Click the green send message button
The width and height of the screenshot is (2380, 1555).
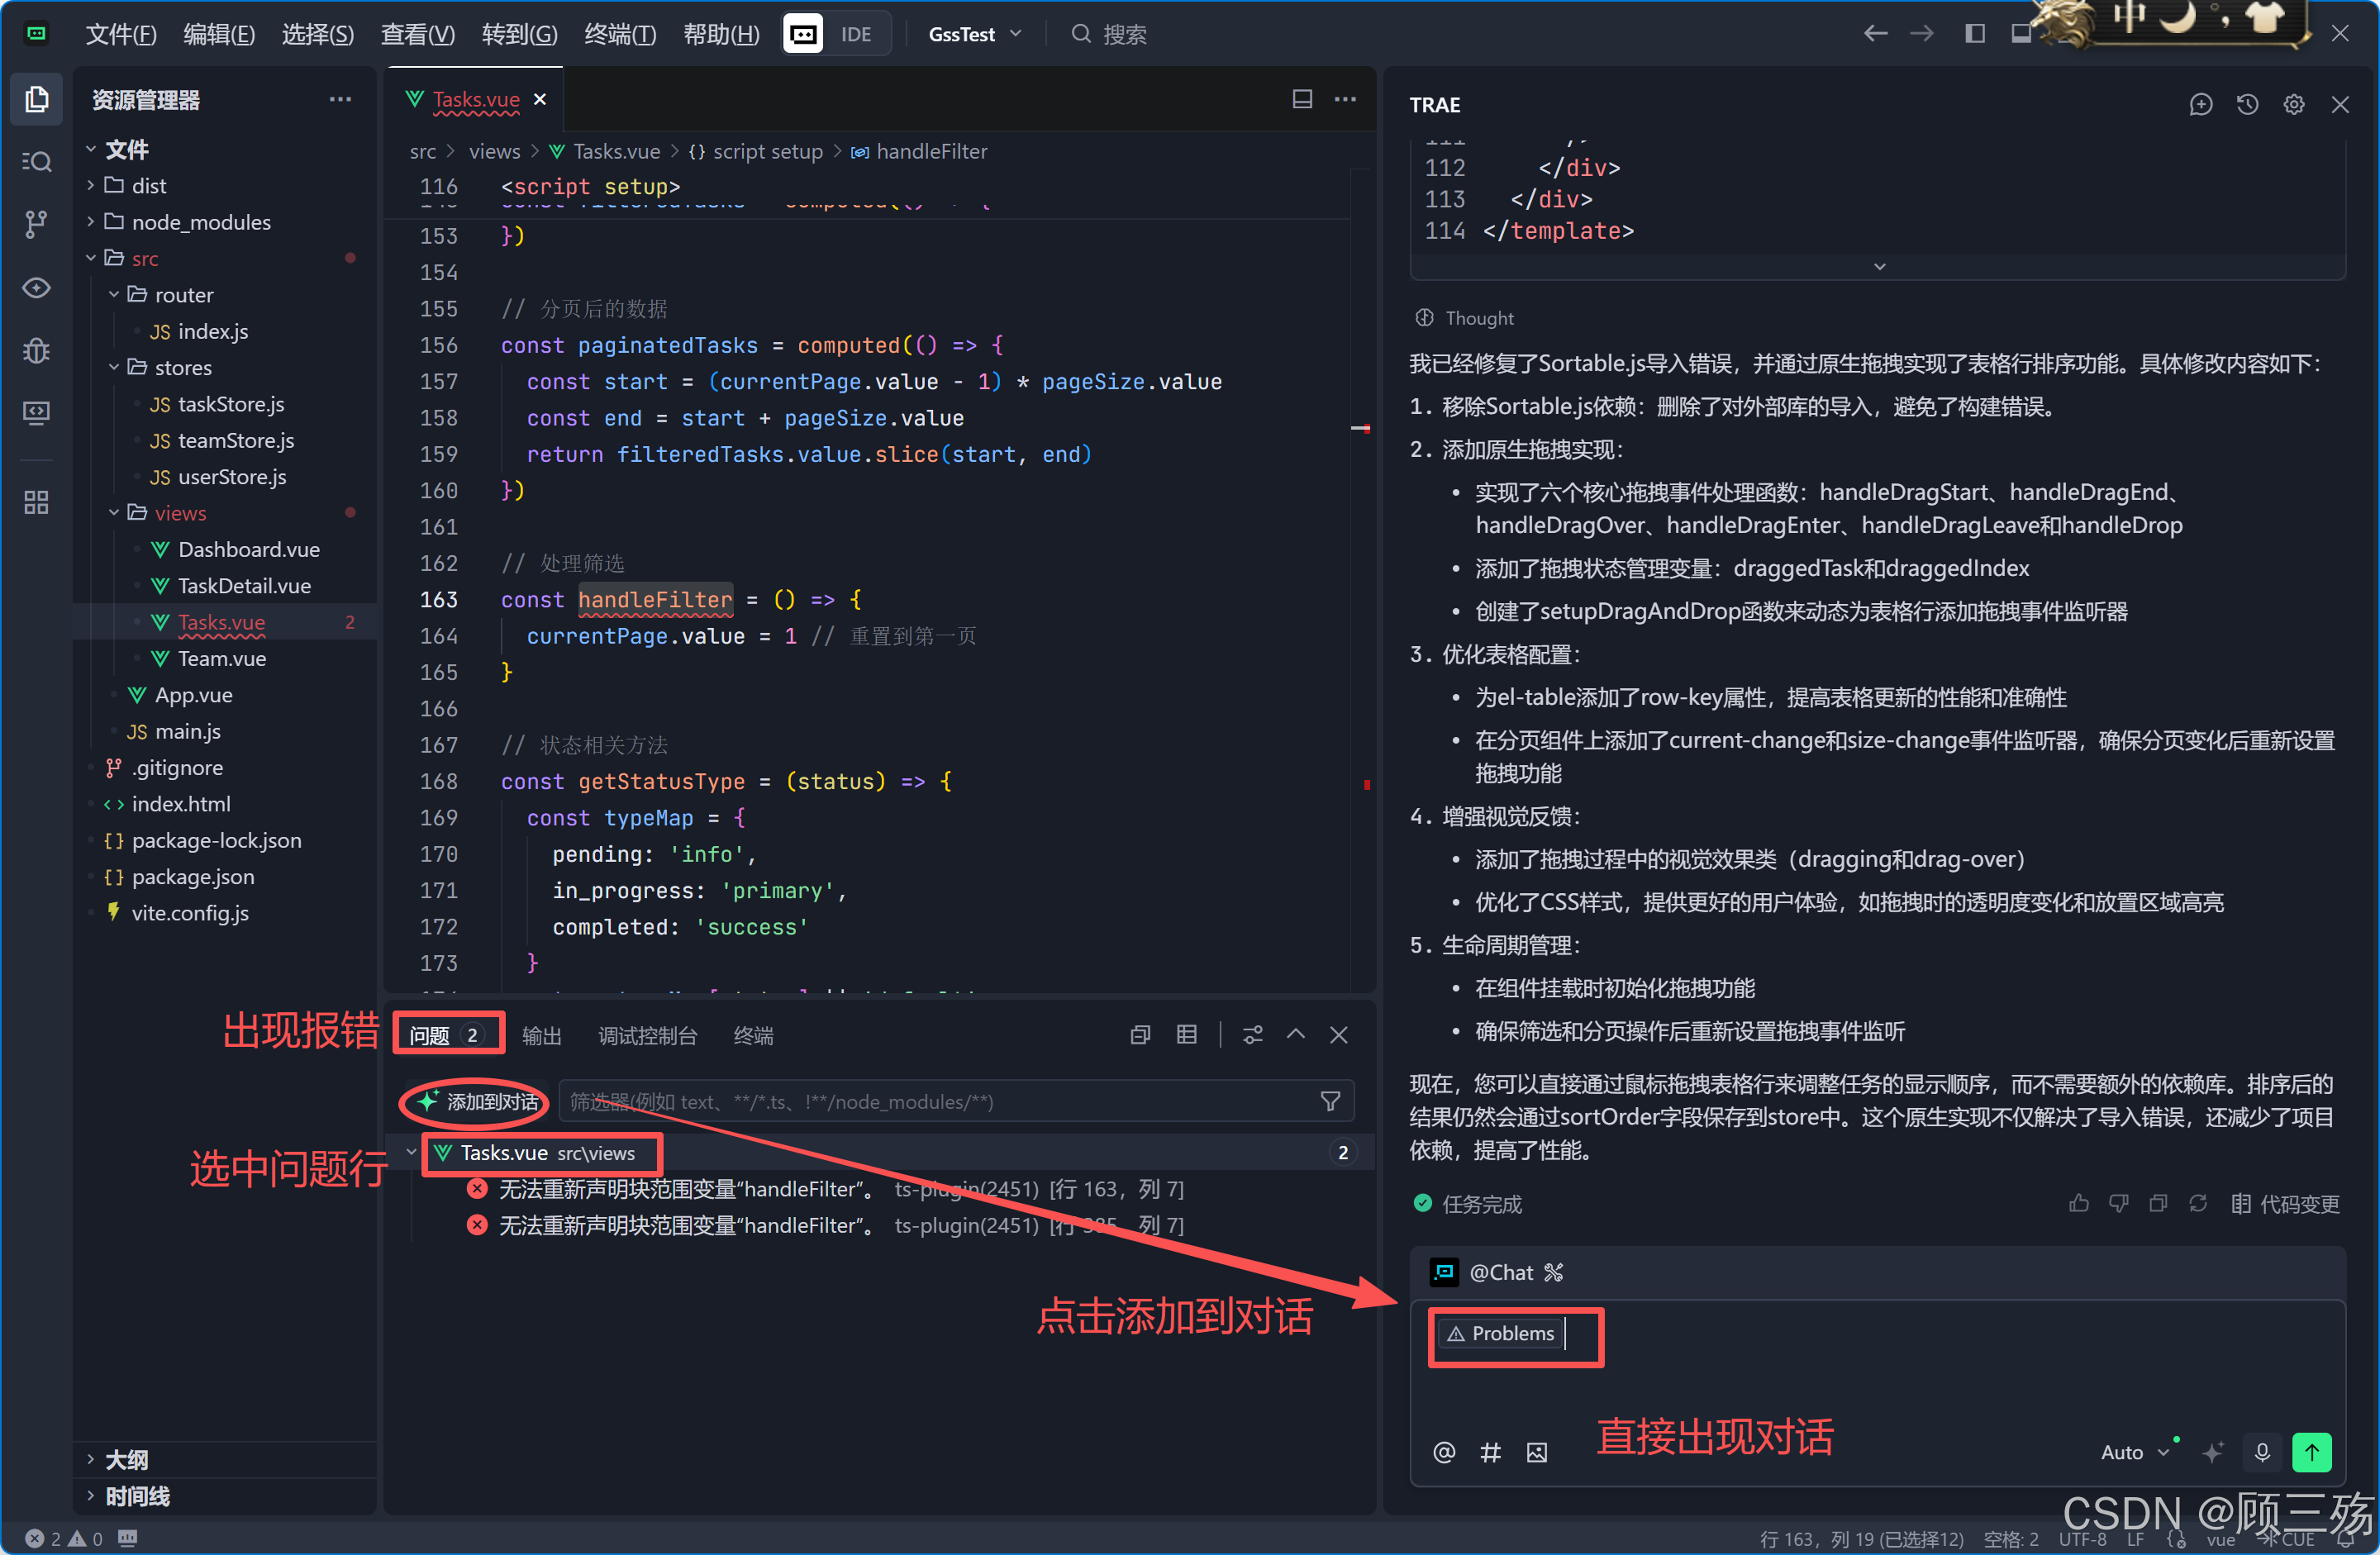click(2311, 1451)
